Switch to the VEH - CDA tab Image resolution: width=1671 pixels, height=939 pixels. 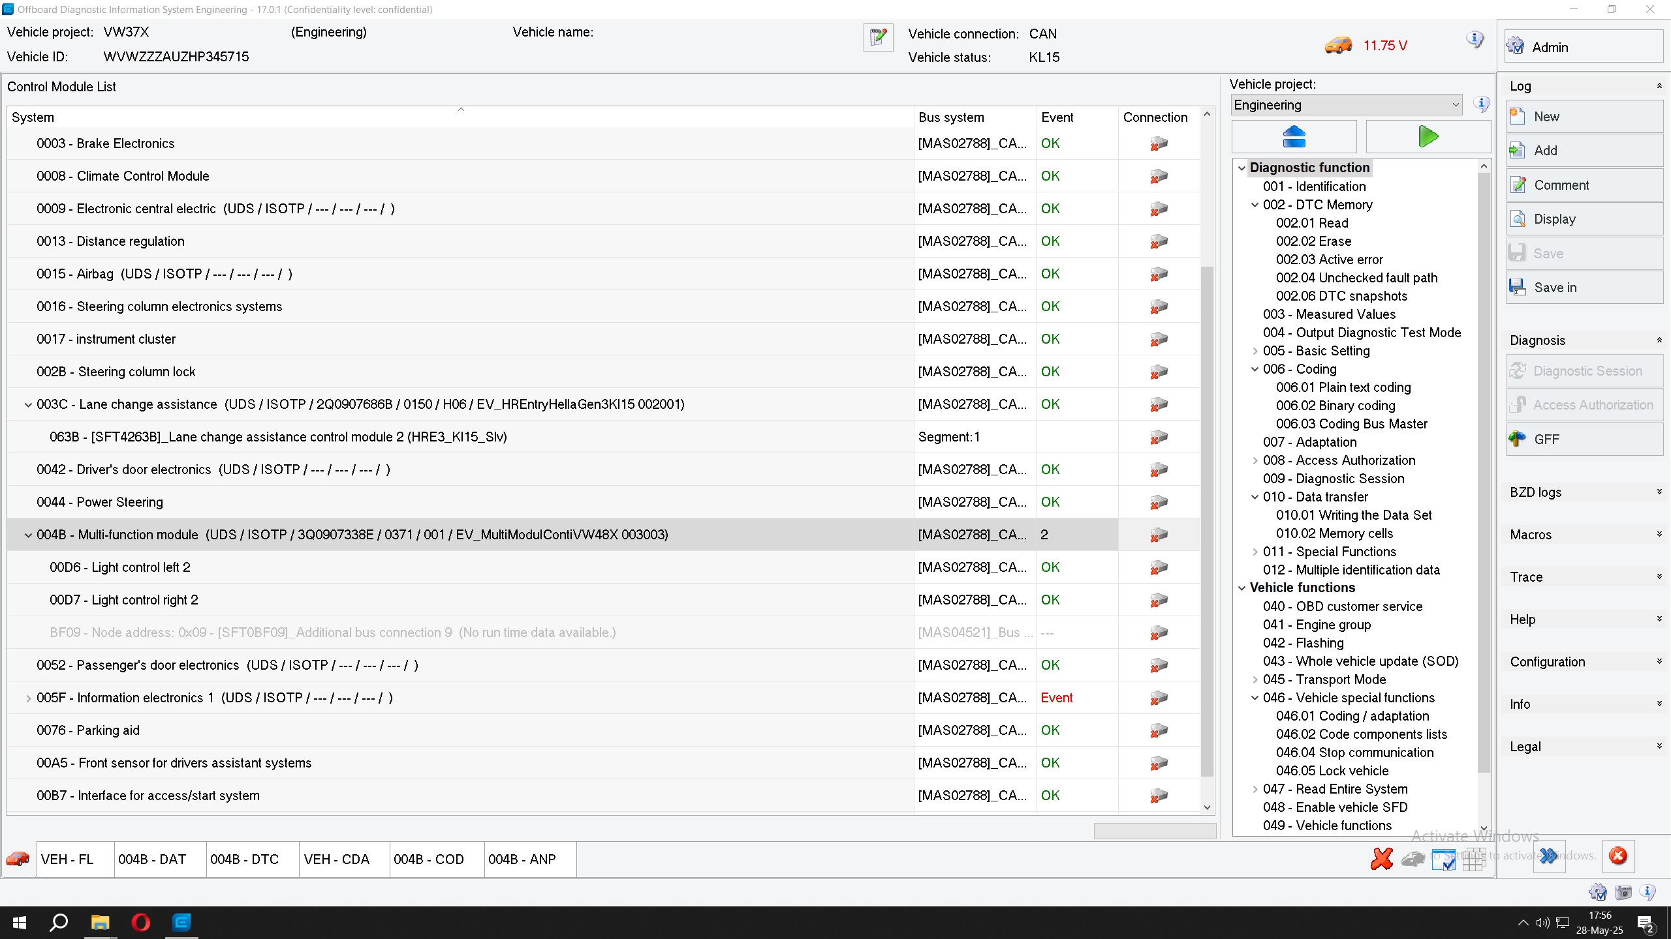pyautogui.click(x=337, y=859)
